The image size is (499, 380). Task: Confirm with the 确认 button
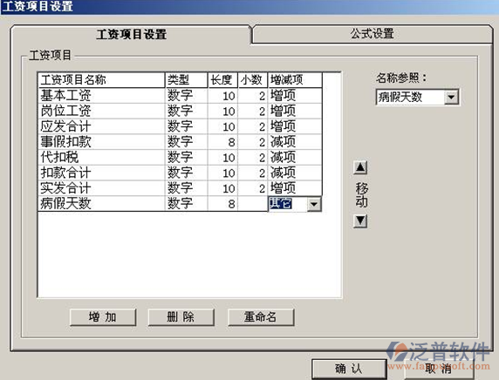coord(349,369)
